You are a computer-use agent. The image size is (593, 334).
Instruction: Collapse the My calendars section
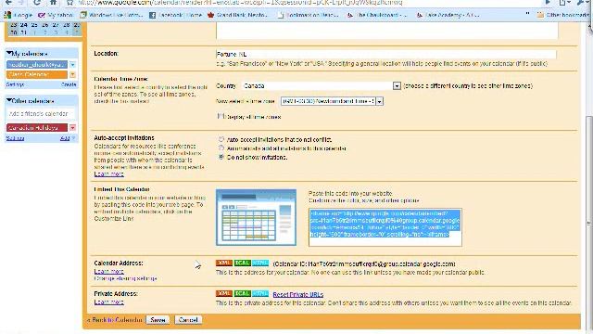click(x=9, y=54)
